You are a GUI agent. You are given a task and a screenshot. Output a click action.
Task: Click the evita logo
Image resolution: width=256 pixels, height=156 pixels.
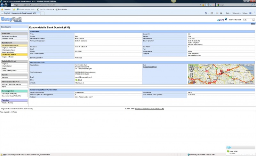pos(222,19)
